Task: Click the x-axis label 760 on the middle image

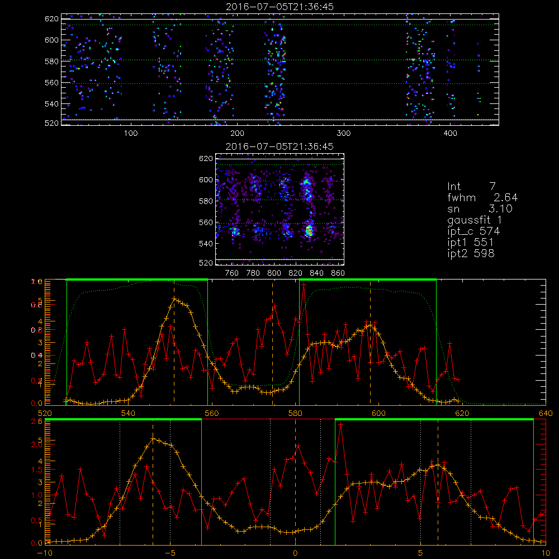Action: 232,273
